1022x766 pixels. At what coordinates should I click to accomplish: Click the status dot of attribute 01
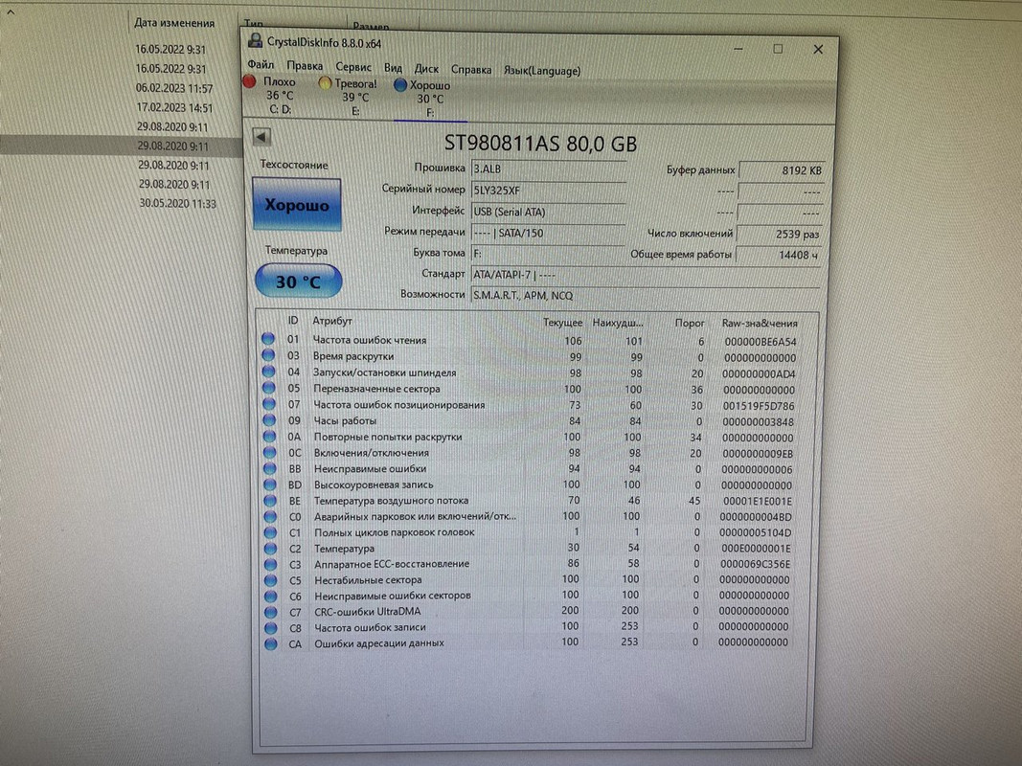pyautogui.click(x=268, y=339)
